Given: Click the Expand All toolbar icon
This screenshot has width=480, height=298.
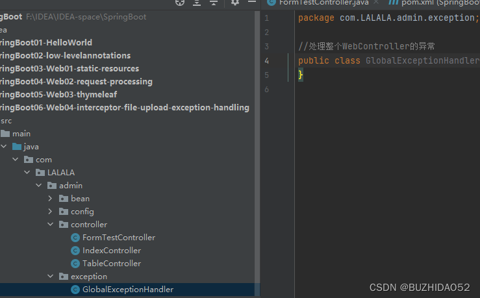Looking at the screenshot, I should 197,3.
